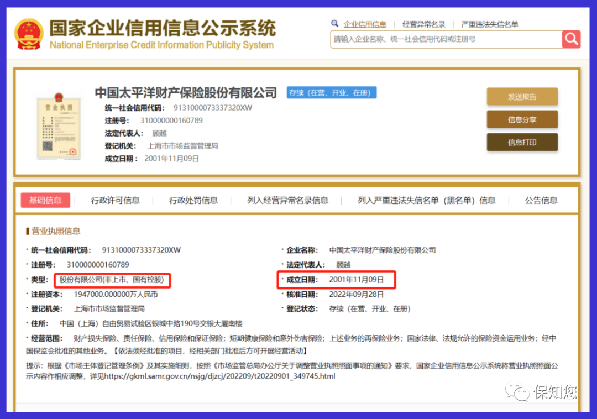Click the license-info 注册号 value 310000000160789

98,264
